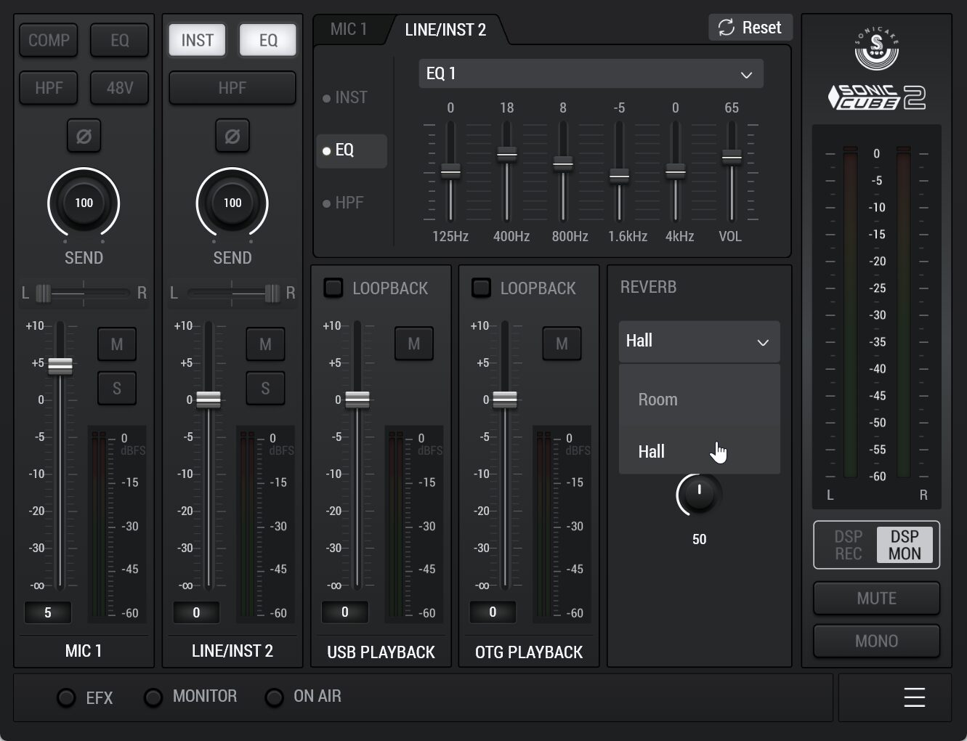Click the reverb level knob
Image resolution: width=967 pixels, height=741 pixels.
(699, 495)
